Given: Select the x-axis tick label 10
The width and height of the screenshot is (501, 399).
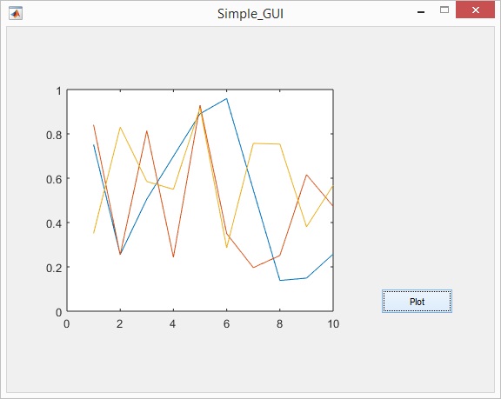Looking at the screenshot, I should (333, 324).
